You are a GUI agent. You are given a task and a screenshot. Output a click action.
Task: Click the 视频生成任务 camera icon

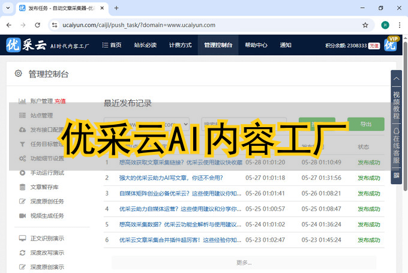(x=22, y=215)
